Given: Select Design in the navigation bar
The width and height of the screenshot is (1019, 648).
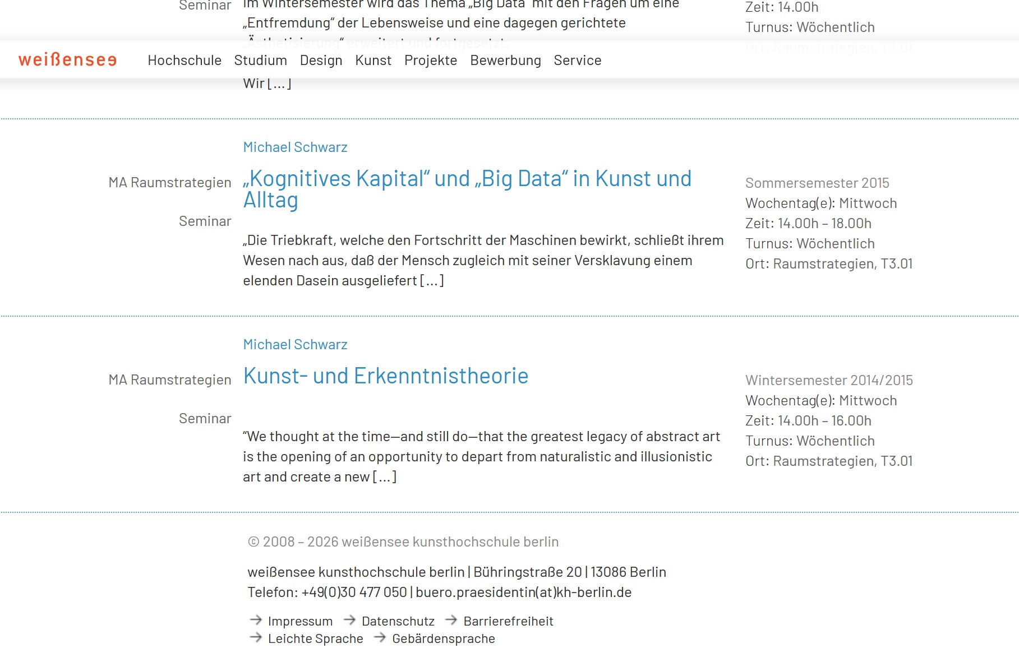Looking at the screenshot, I should (321, 61).
